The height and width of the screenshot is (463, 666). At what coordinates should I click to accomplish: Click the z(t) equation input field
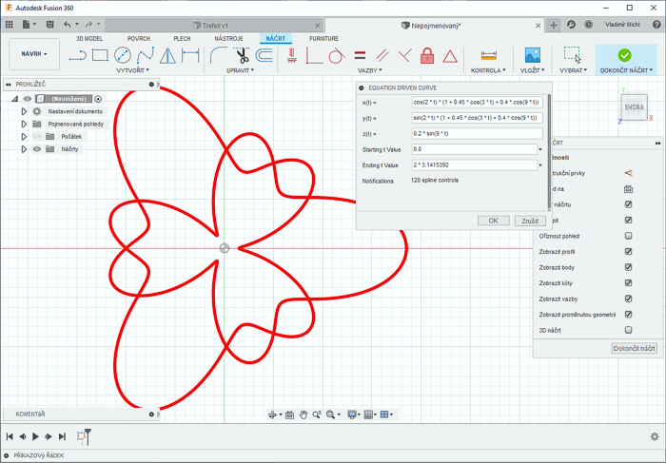click(476, 133)
